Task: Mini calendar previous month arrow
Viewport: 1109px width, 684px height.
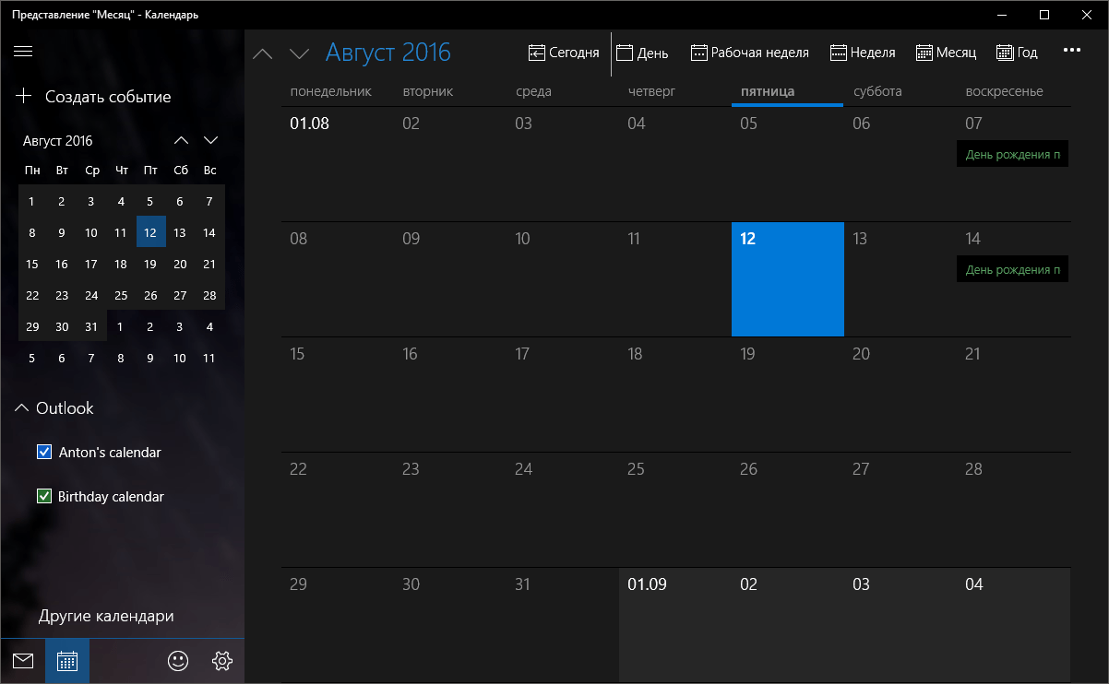Action: [x=181, y=140]
